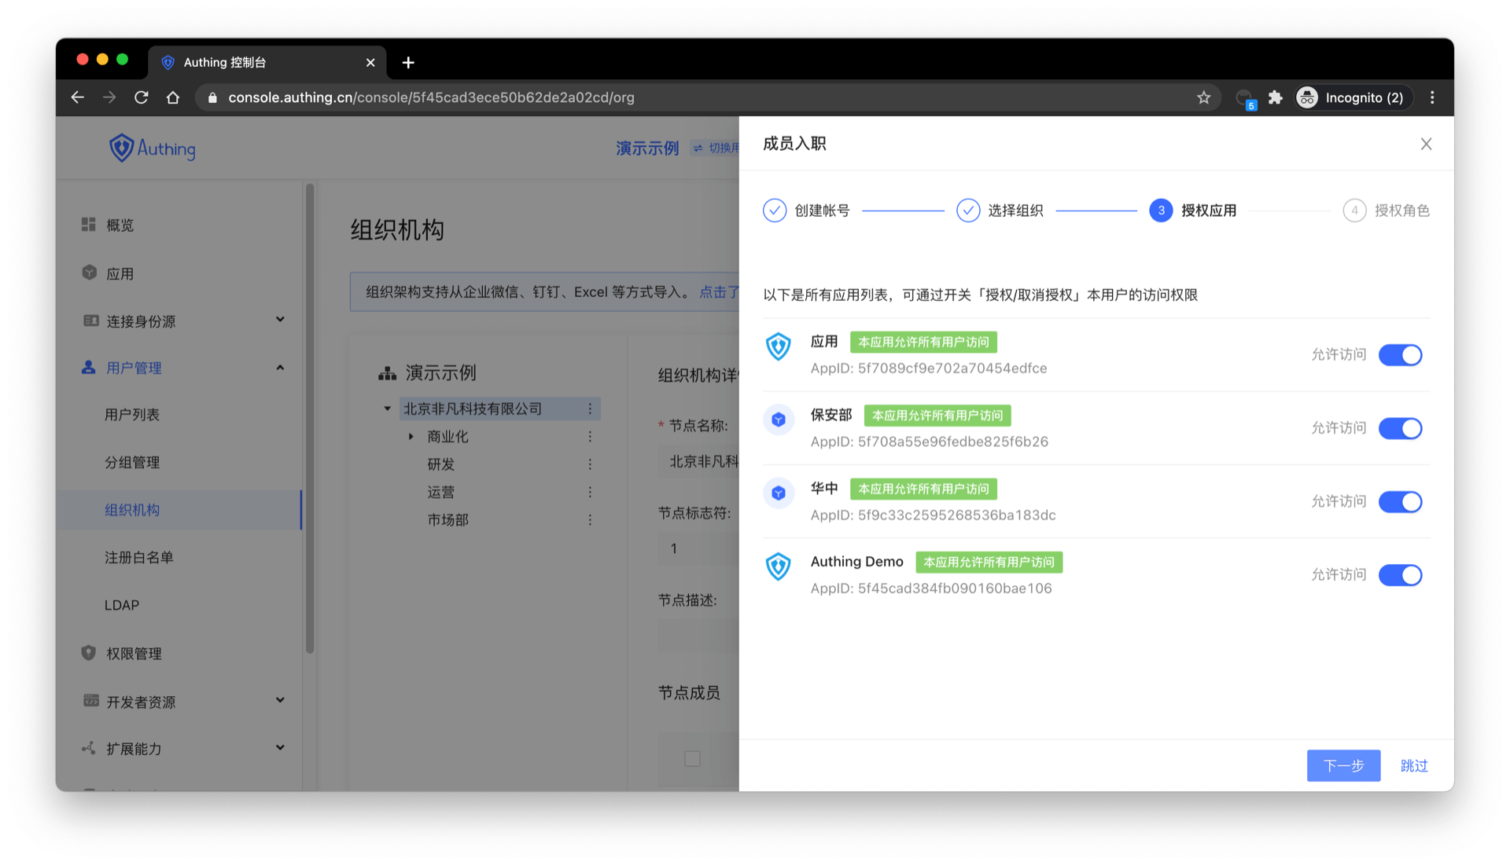The image size is (1510, 865).
Task: Select 分组管理 sidebar item
Action: pos(132,462)
